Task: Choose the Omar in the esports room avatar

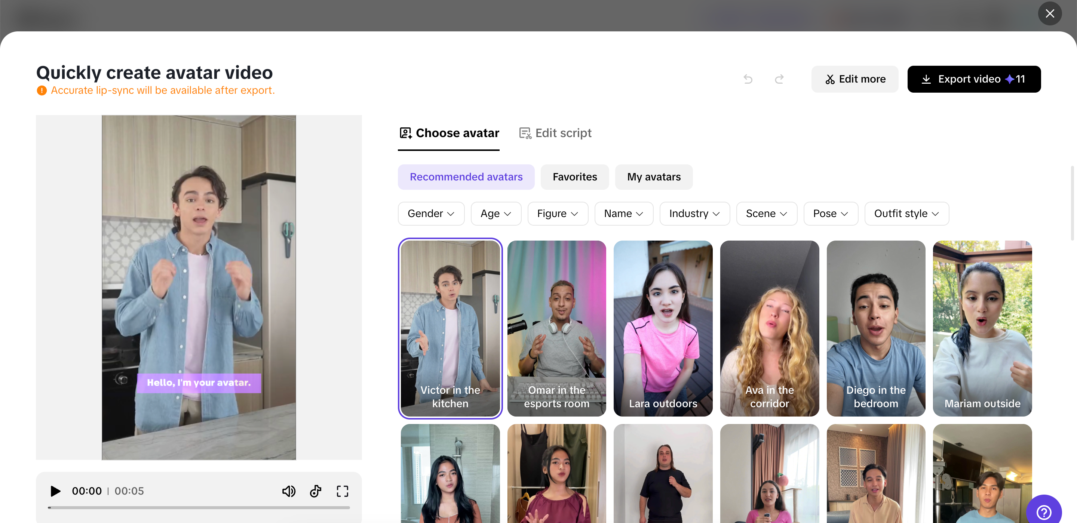Action: [x=556, y=328]
